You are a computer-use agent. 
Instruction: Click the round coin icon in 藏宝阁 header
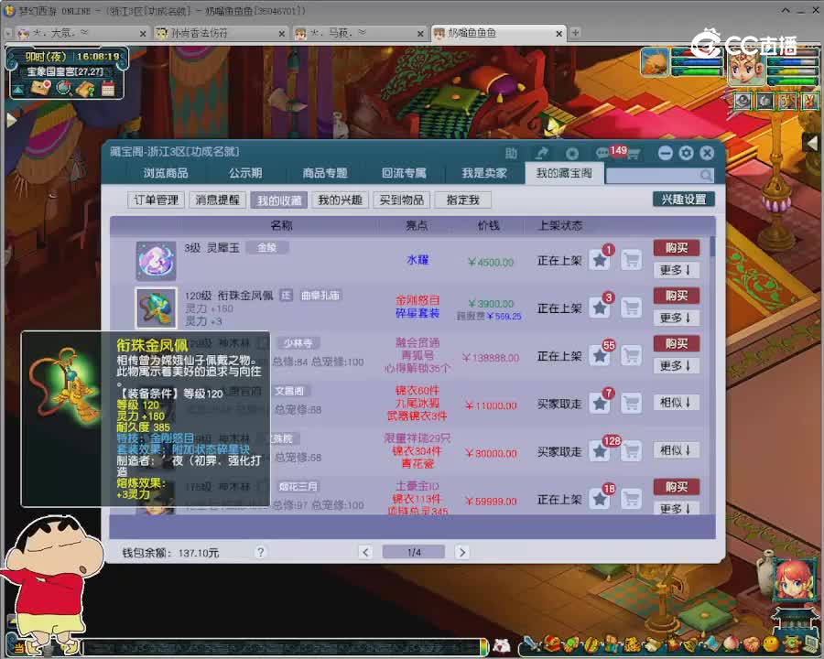(571, 153)
